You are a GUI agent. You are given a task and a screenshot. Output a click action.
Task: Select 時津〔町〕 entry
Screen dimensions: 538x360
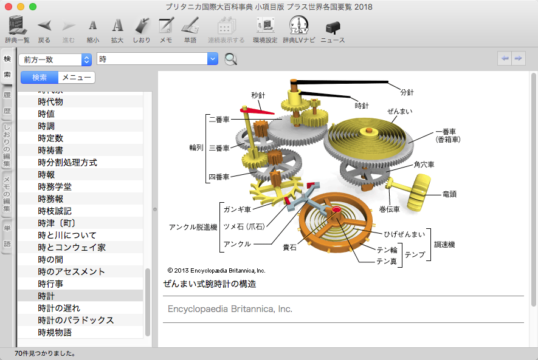[80, 223]
